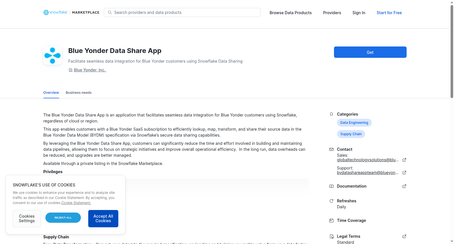Click REJECT ALL cookies button
Image resolution: width=454 pixels, height=244 pixels.
tap(63, 218)
